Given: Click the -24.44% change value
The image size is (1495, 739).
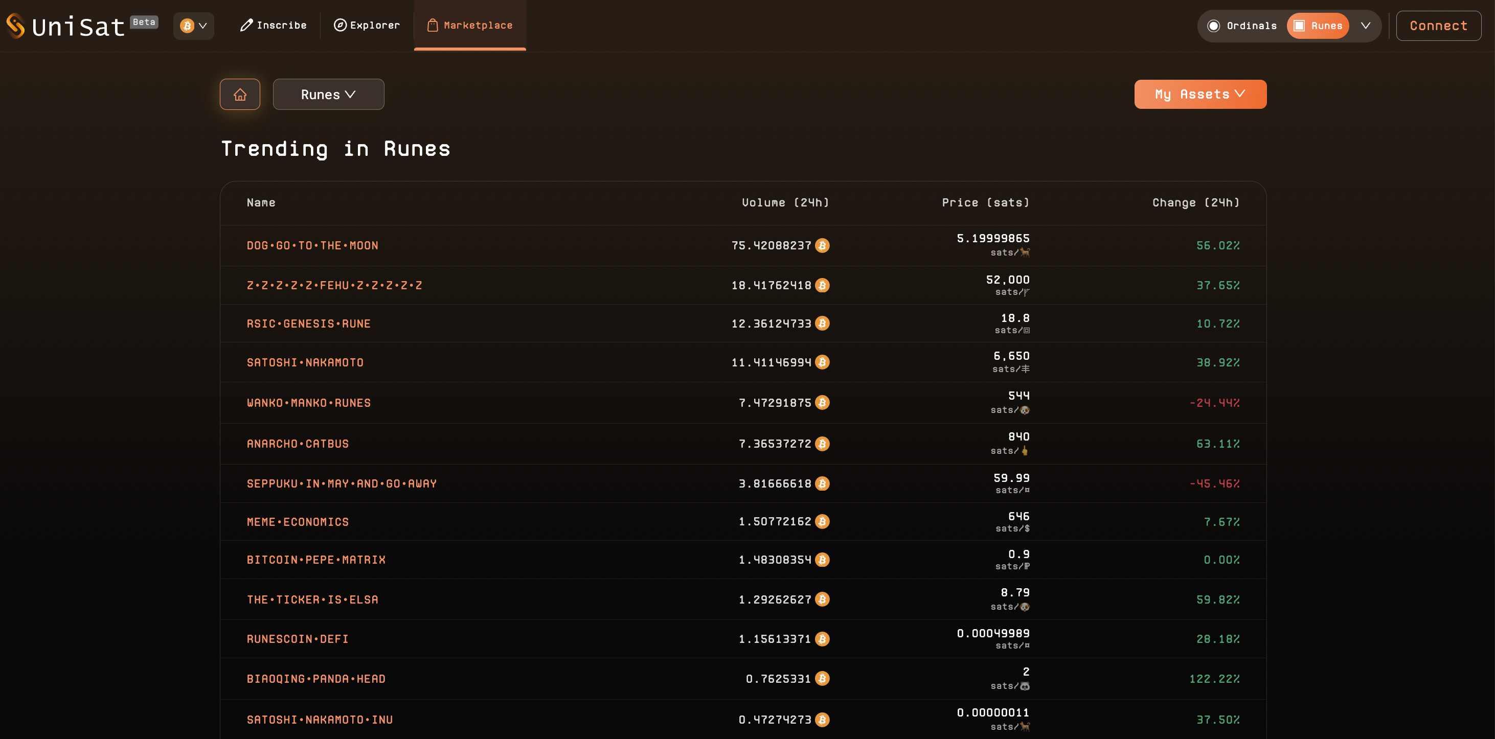Looking at the screenshot, I should [x=1215, y=403].
